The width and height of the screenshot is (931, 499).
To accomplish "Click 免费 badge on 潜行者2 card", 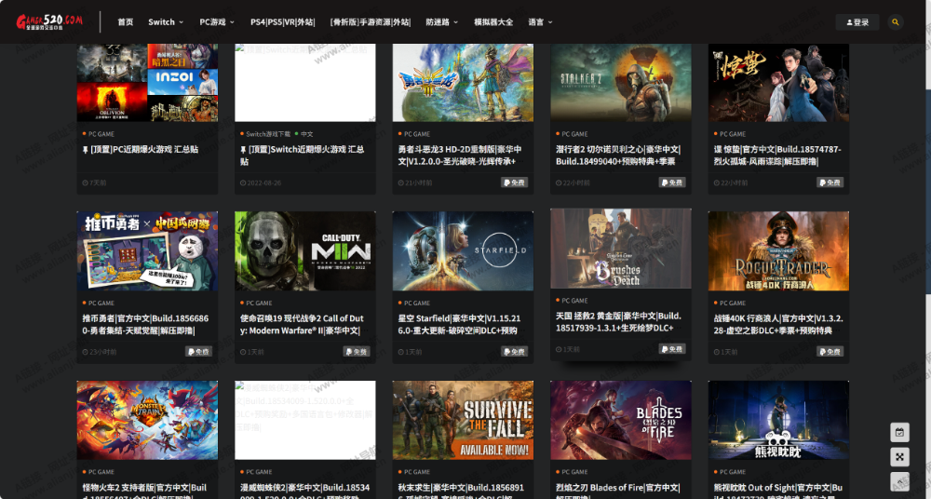I will (x=672, y=182).
